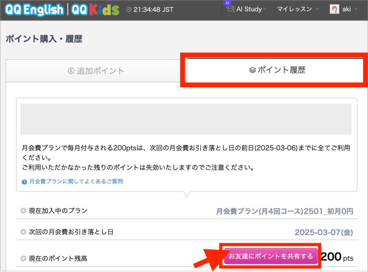Click the stacked layers icon on ポイント履歴
The height and width of the screenshot is (272, 368).
click(252, 70)
